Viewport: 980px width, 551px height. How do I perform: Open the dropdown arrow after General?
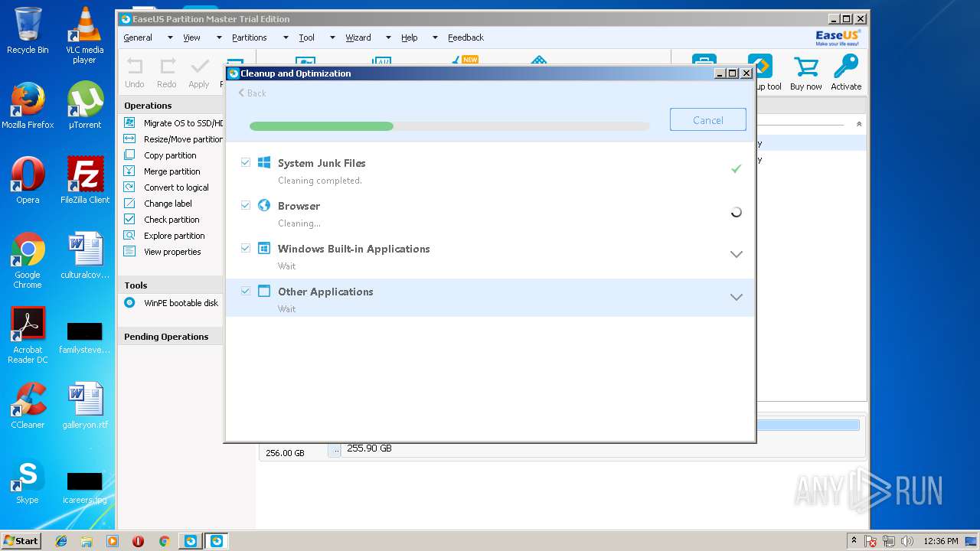(x=170, y=37)
